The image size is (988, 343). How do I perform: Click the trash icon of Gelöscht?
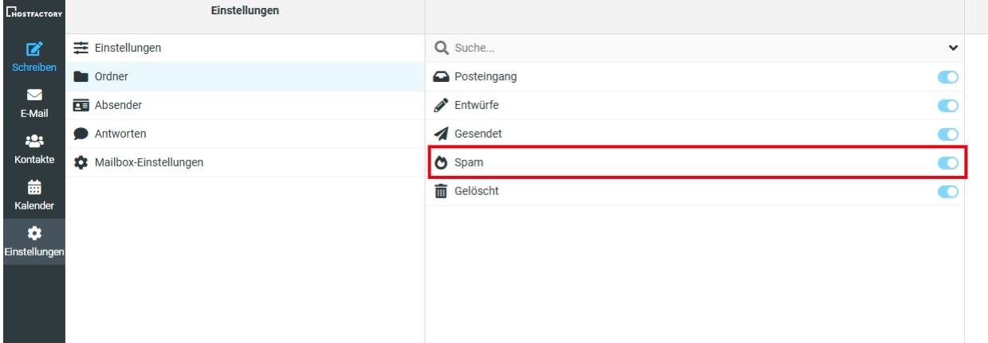pyautogui.click(x=441, y=191)
